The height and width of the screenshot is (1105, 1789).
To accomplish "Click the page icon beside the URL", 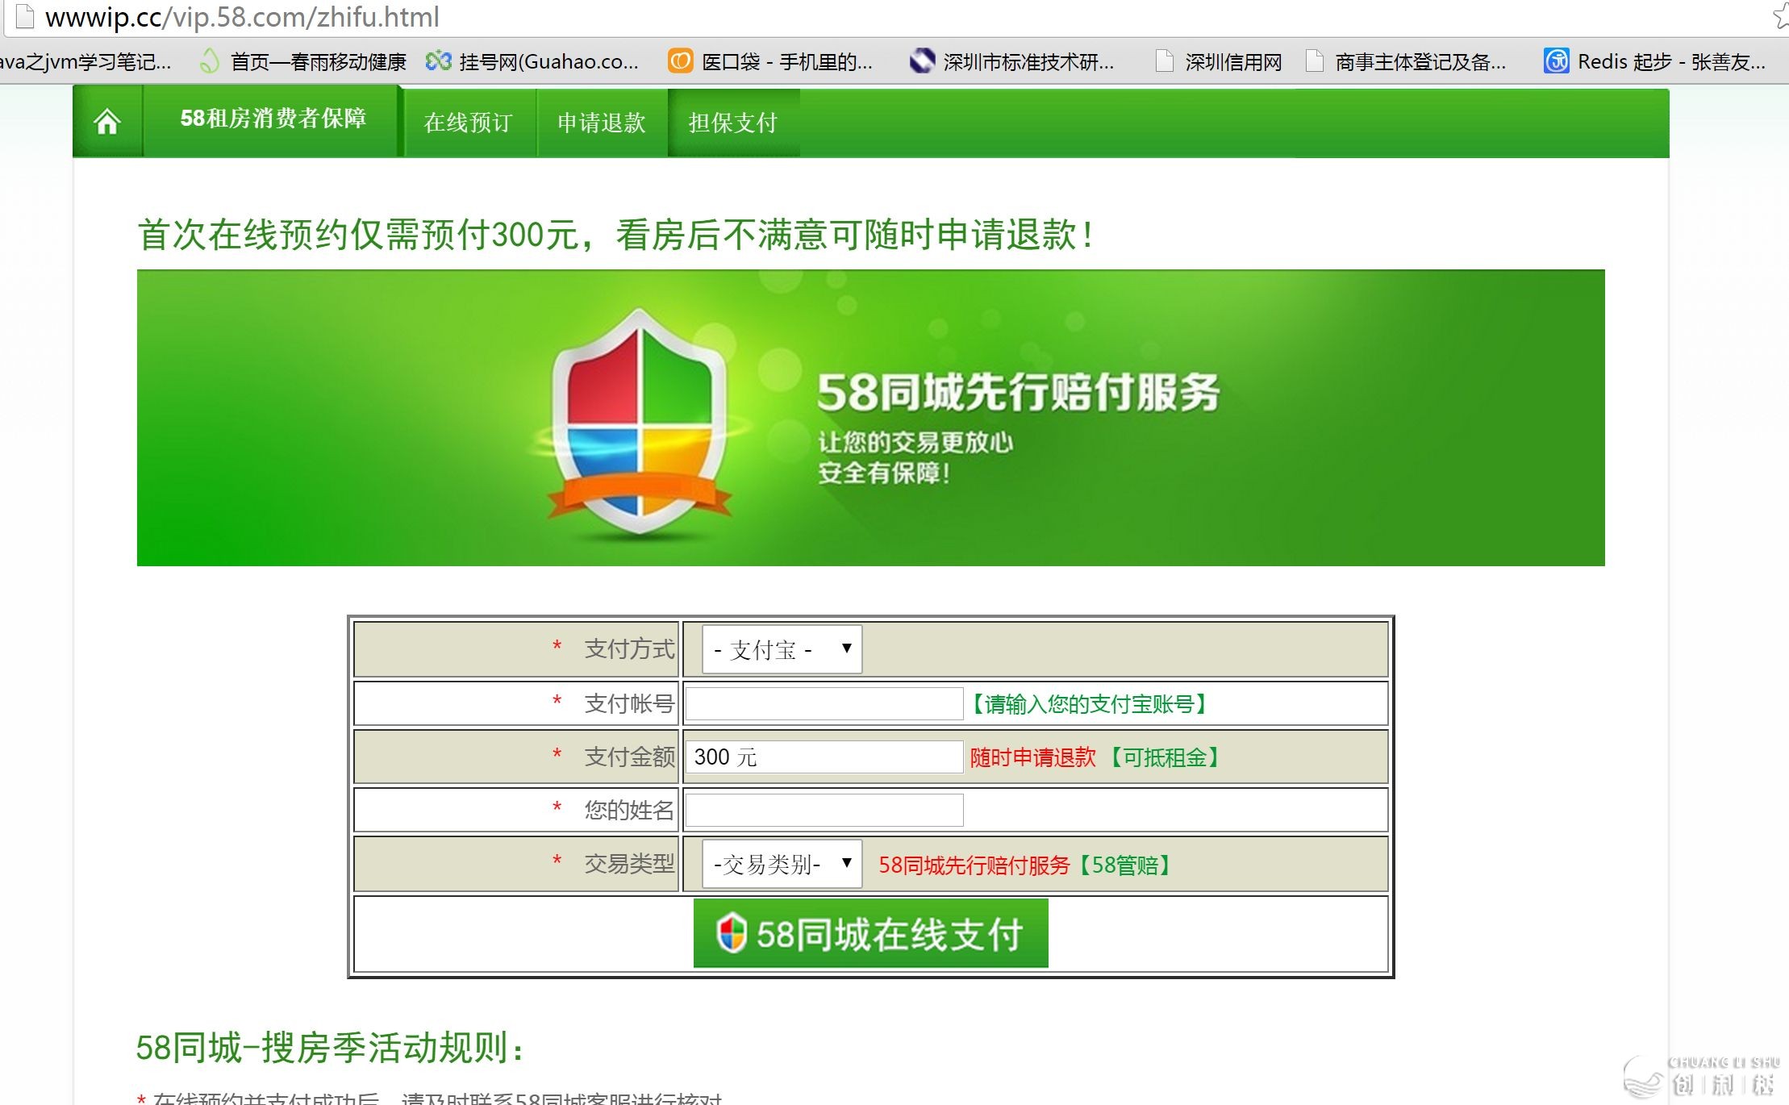I will [x=25, y=16].
